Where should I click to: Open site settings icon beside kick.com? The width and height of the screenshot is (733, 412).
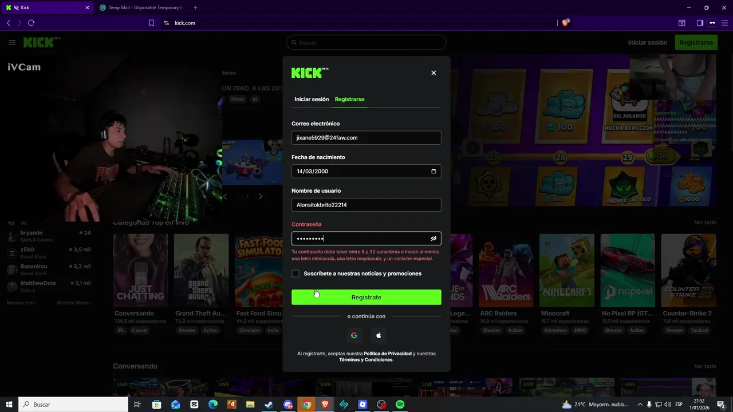166,23
